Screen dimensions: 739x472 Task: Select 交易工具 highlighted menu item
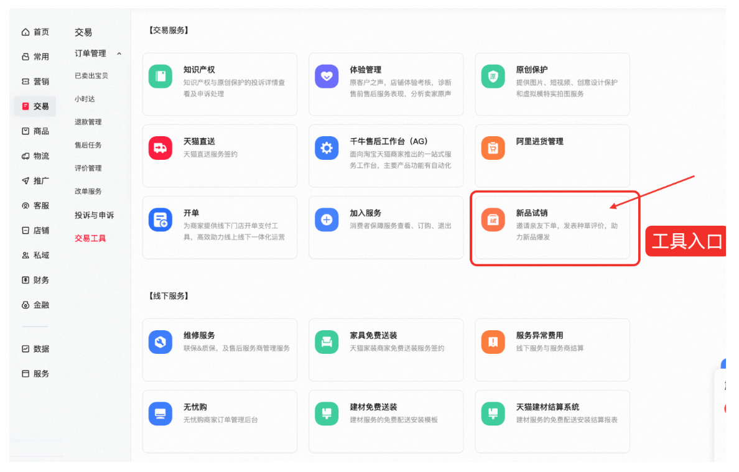[x=90, y=238]
